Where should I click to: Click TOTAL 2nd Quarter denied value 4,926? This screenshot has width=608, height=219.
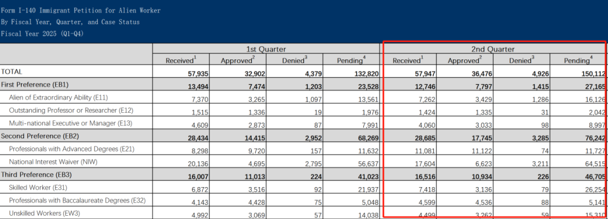540,74
